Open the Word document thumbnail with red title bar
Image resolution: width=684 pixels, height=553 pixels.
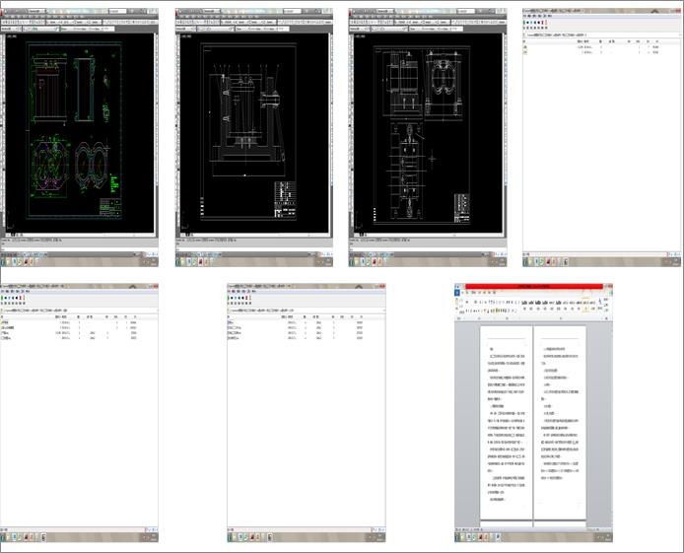(533, 413)
